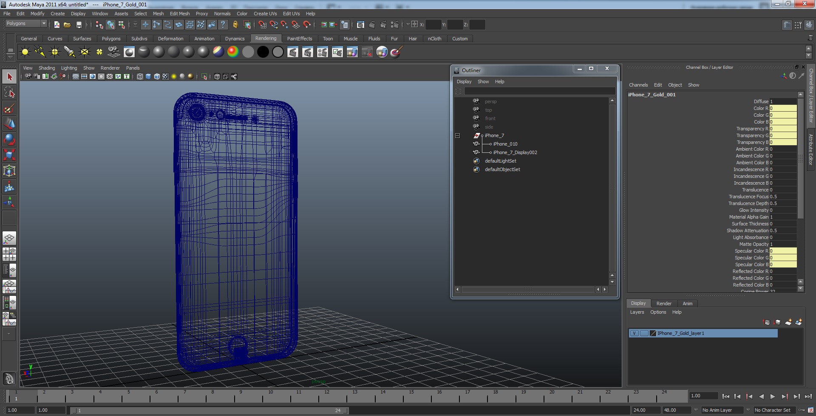Save scene with floppy disk icon
816x416 pixels.
(x=79, y=25)
